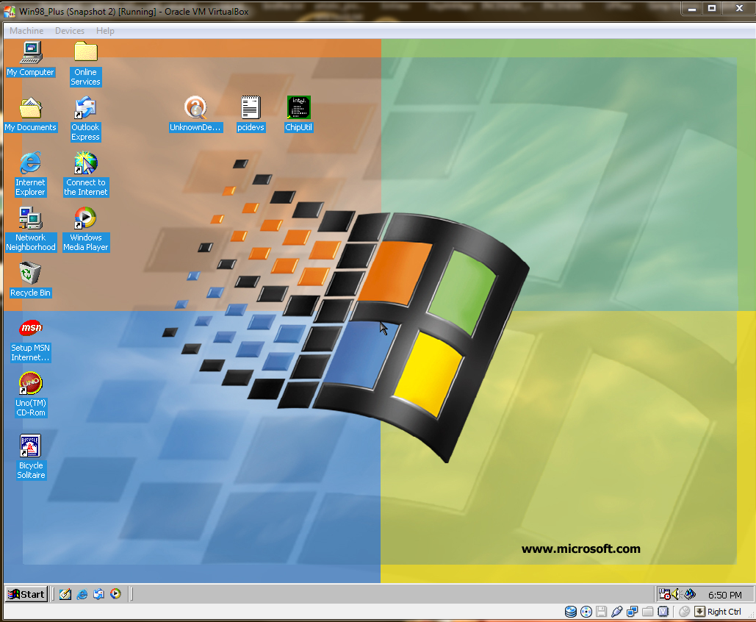This screenshot has width=756, height=622.
Task: Click the VirtualBox optical disc status icon
Action: (586, 612)
